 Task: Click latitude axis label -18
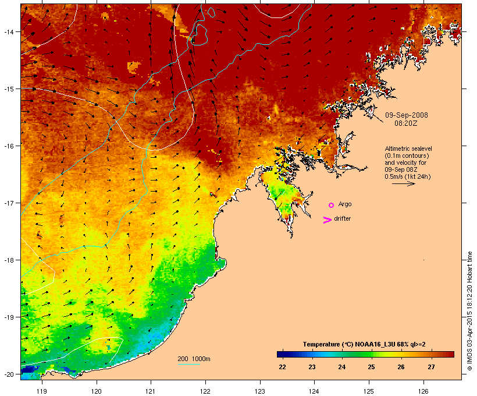click(8, 260)
